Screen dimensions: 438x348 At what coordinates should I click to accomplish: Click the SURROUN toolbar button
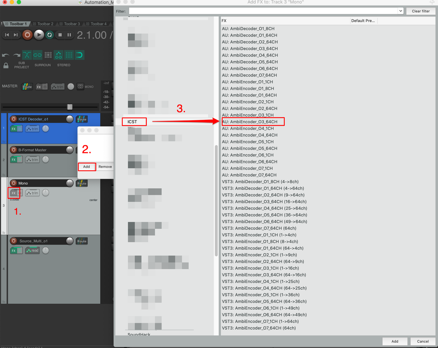tap(43, 65)
